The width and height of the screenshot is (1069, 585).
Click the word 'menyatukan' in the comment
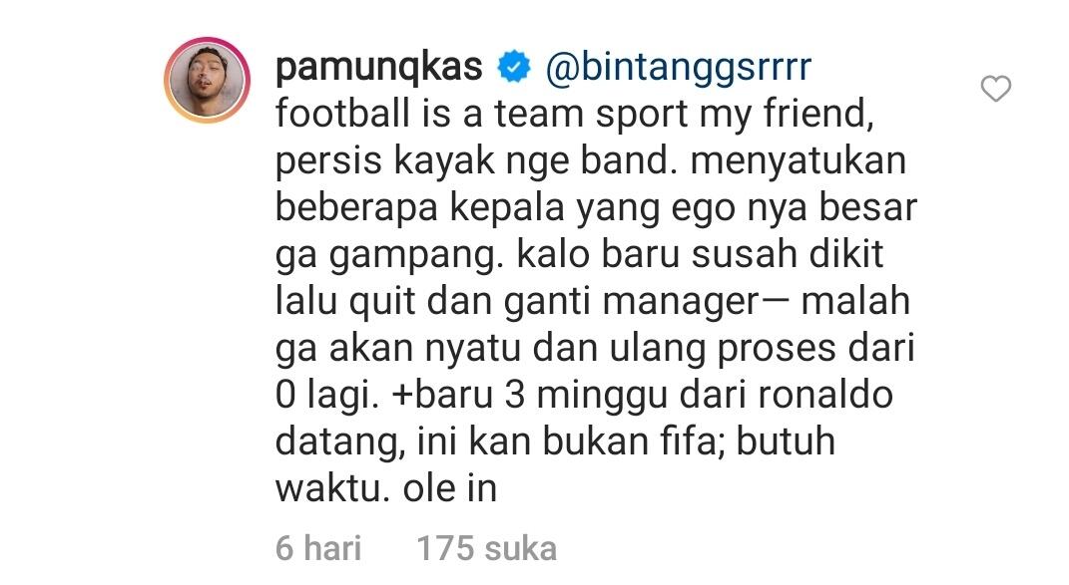tap(798, 161)
